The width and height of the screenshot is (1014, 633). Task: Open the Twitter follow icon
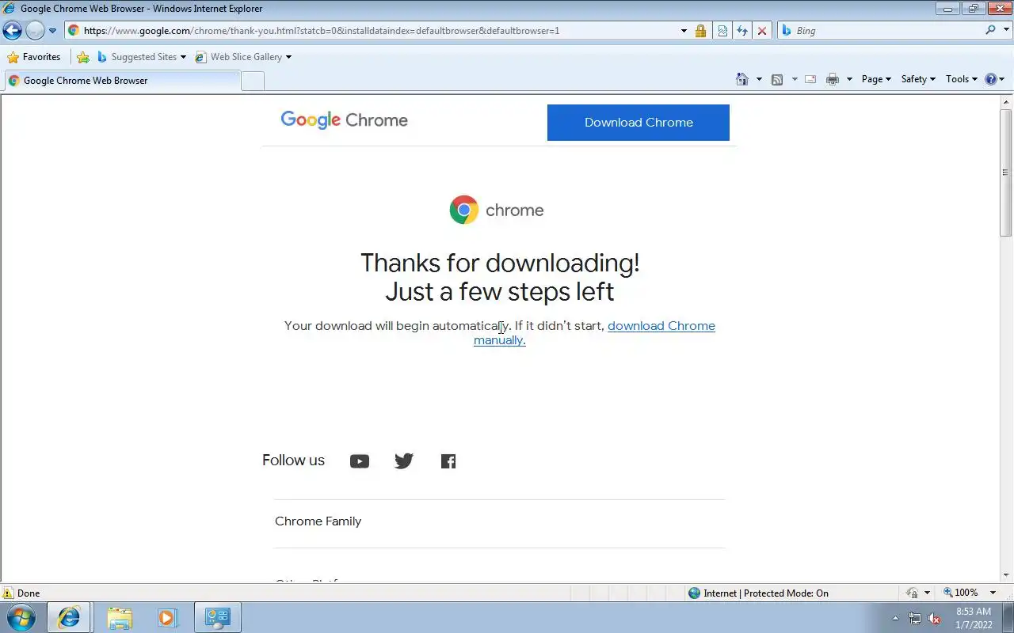(404, 461)
